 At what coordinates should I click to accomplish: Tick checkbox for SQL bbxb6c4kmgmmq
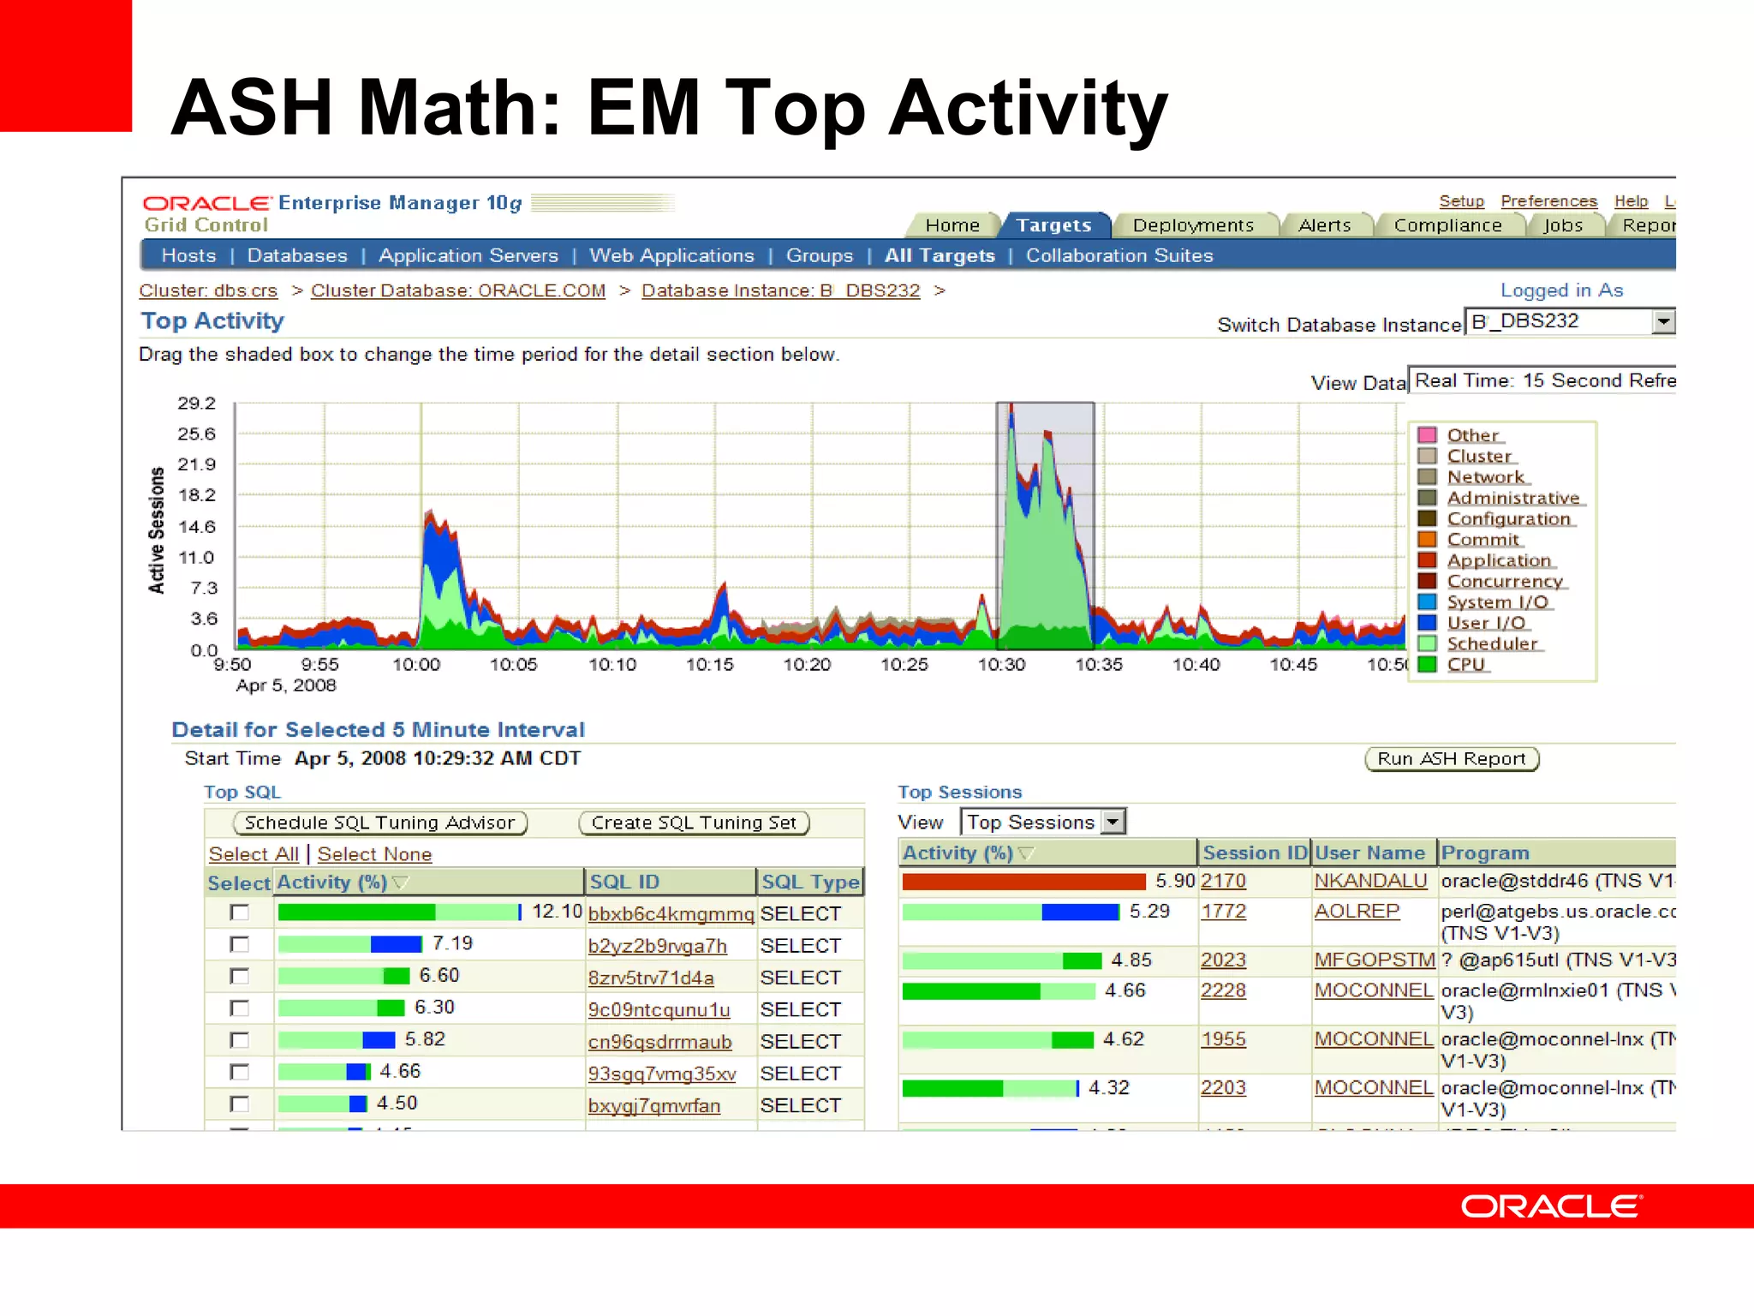pyautogui.click(x=240, y=912)
